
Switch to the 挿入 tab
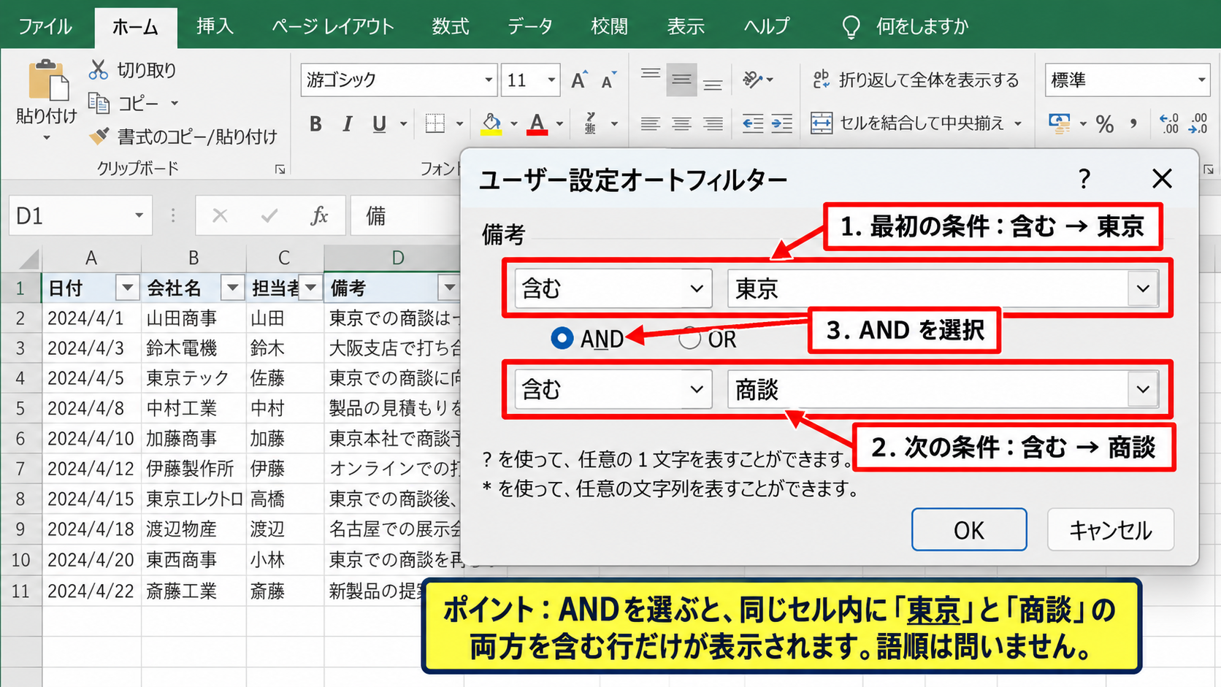tap(215, 27)
